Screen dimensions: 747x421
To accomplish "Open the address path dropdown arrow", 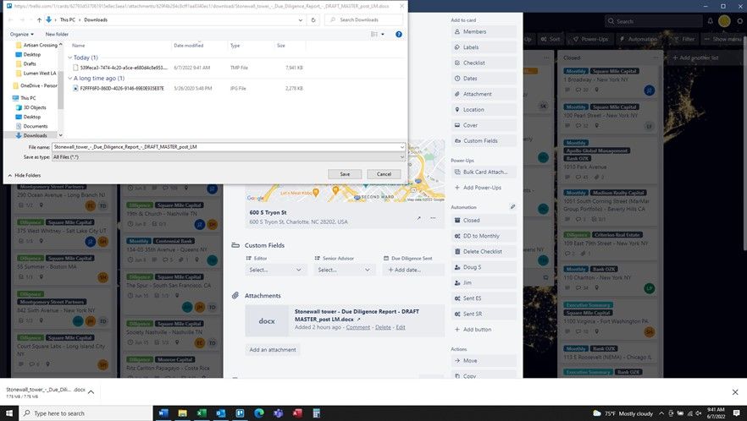I will tap(300, 20).
